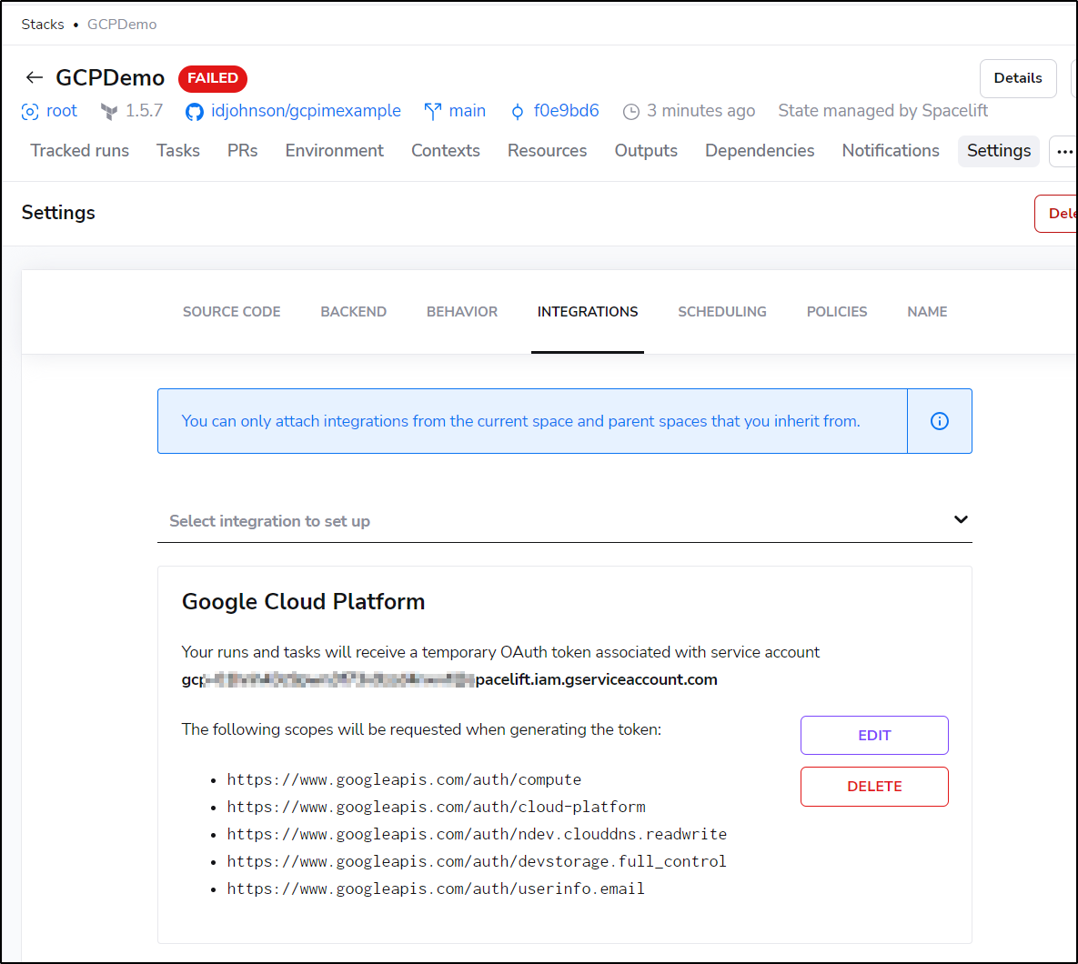Click the root space icon
Screen dimensions: 1078x964
click(x=29, y=111)
